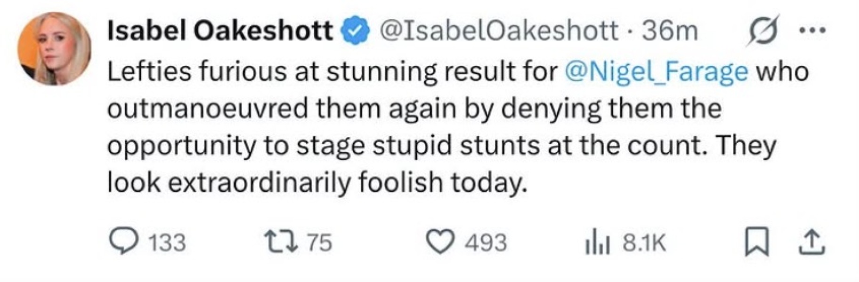Click the share upload arrow icon

[x=812, y=243]
